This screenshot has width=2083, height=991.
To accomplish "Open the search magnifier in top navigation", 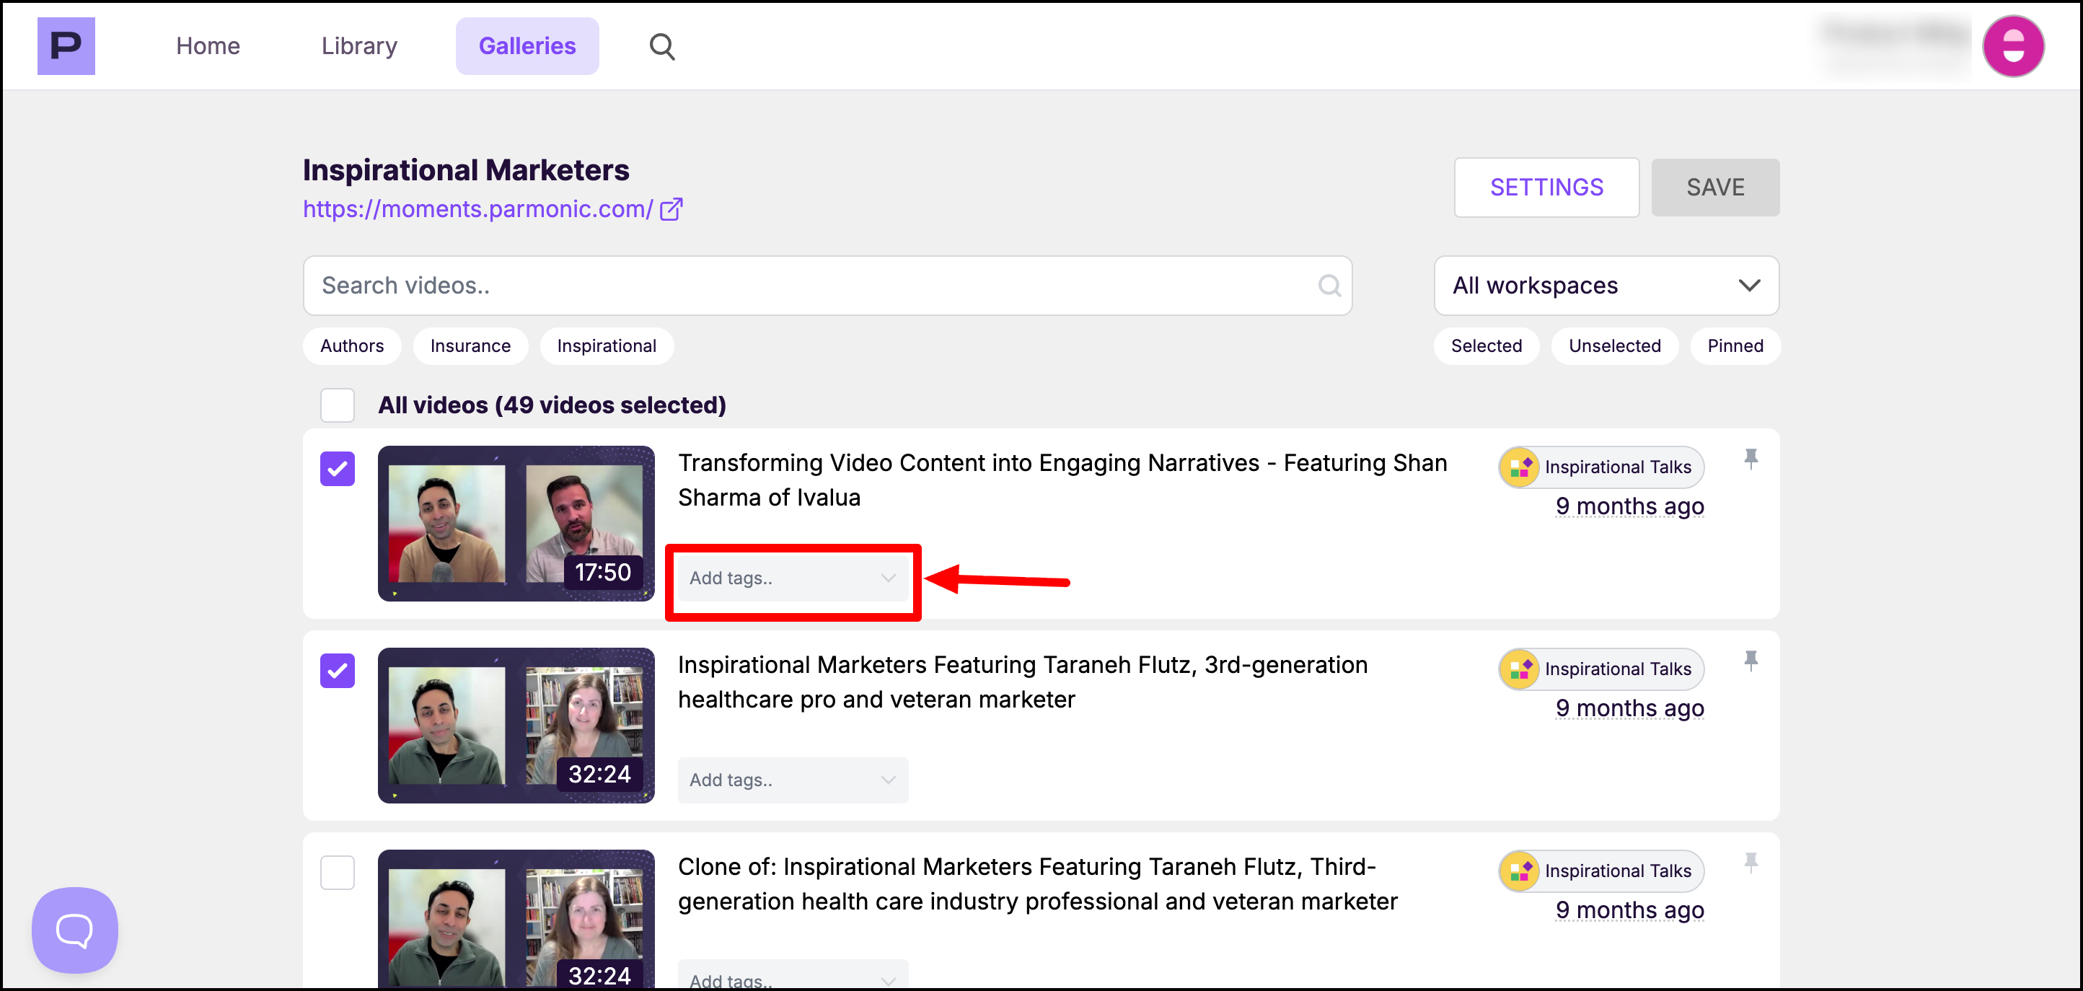I will (x=661, y=47).
